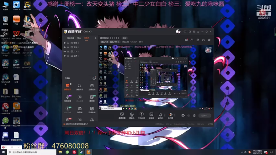Open Steam from the taskbar

pyautogui.click(x=81, y=152)
